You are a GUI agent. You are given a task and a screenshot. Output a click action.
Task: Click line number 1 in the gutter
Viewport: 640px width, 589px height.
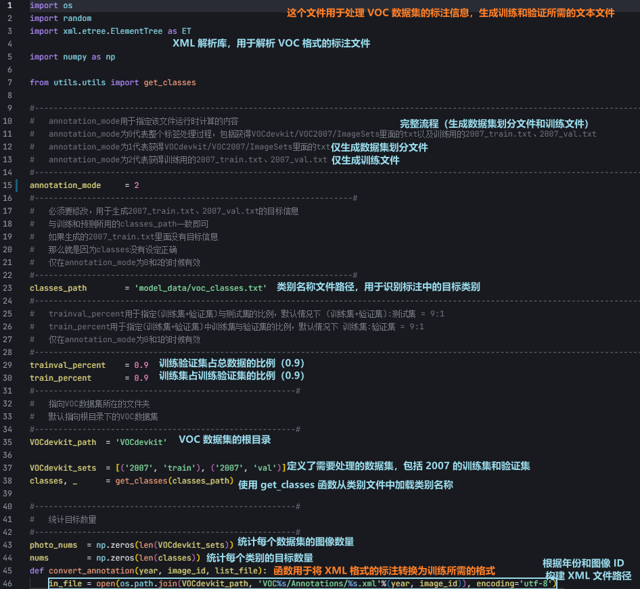(x=9, y=5)
